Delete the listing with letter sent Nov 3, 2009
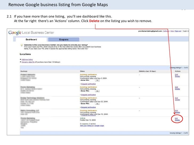 177,76
